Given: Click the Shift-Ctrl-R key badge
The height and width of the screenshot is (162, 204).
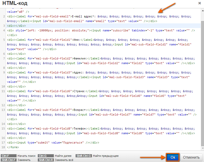Looking at the screenshot, I should click(46, 160).
